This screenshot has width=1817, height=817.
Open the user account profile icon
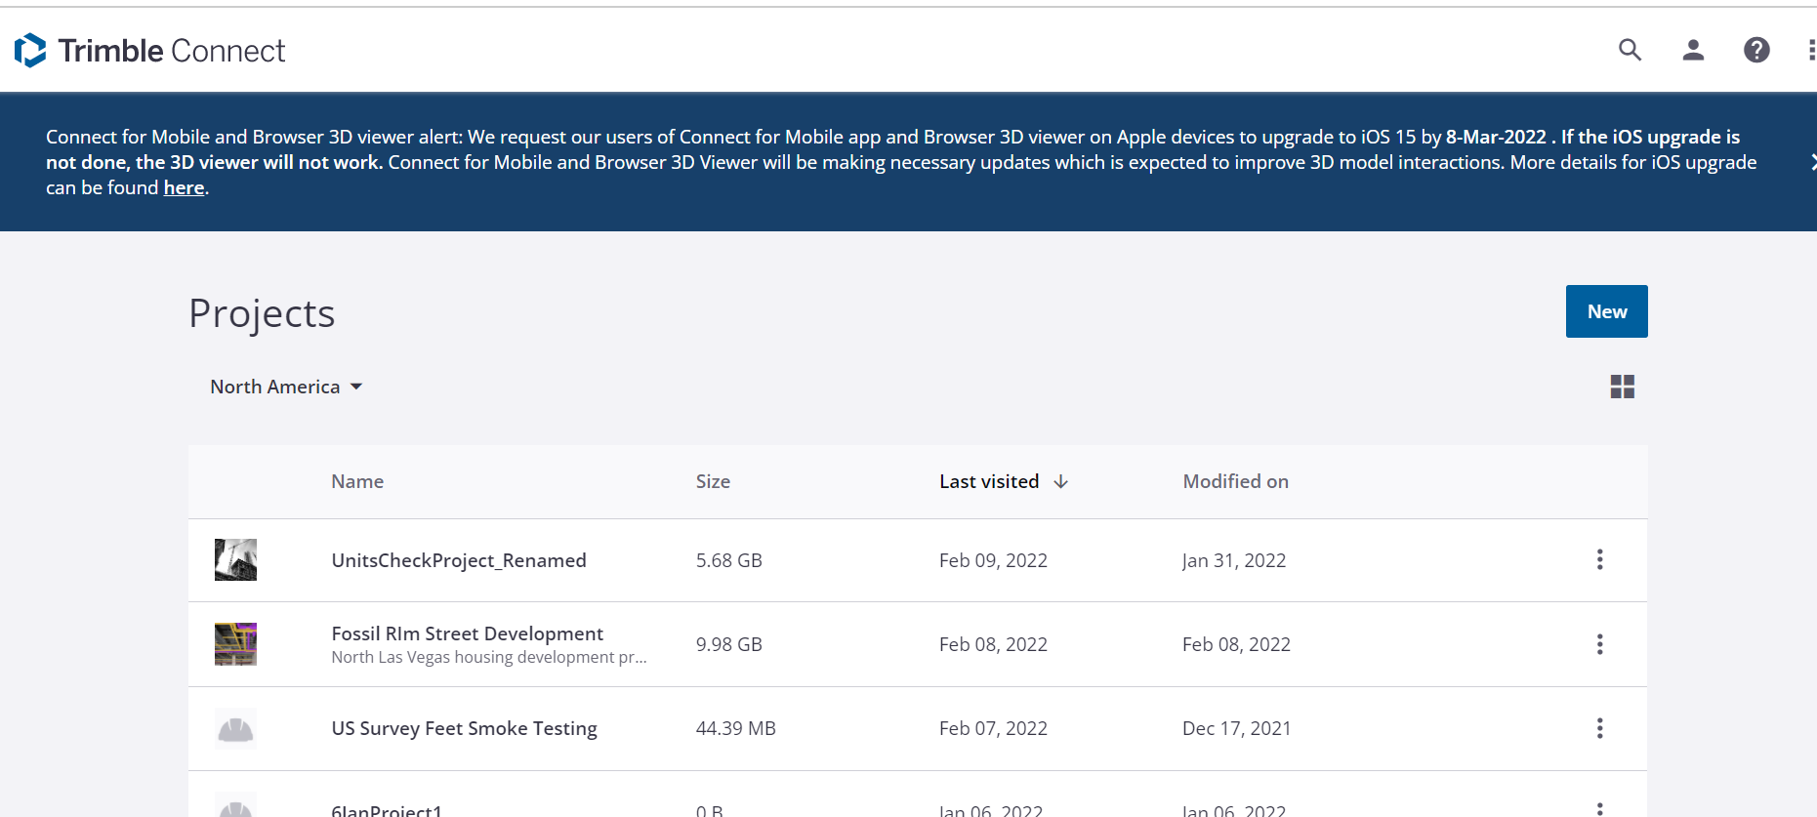click(x=1693, y=50)
